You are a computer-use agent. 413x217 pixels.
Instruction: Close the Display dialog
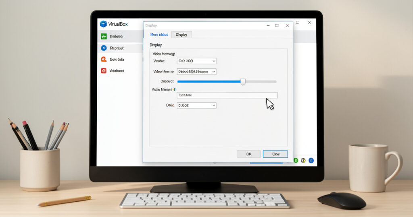point(288,25)
